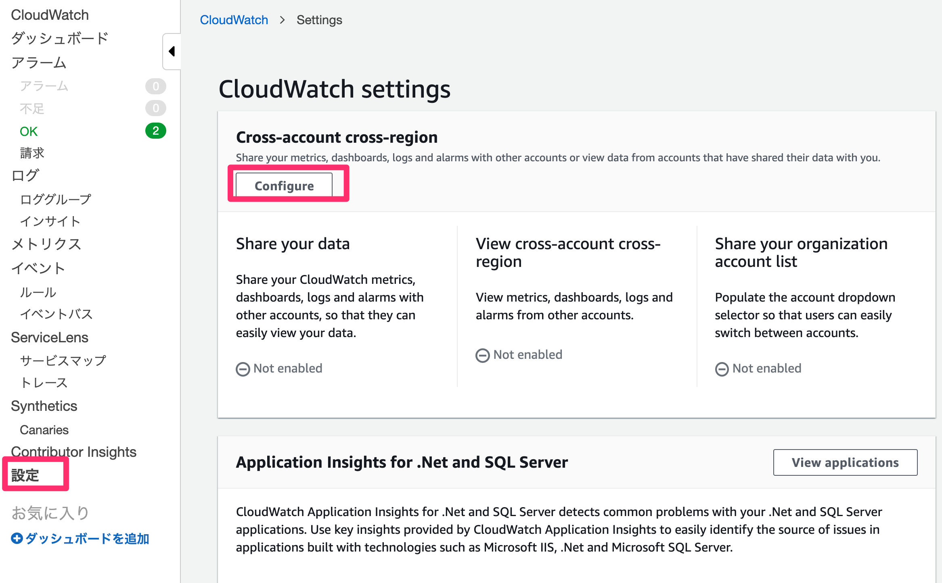
Task: Select the OK alarm state item
Action: pos(29,131)
